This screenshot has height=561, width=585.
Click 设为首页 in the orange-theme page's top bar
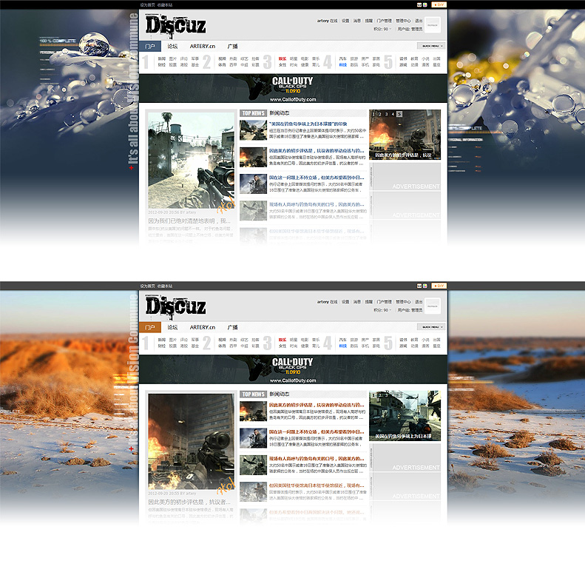147,286
